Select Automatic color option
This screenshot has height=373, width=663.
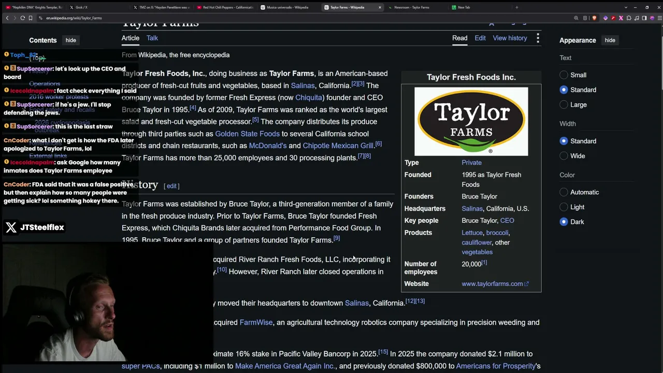pos(564,192)
